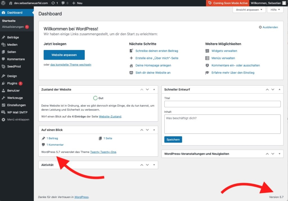Click the Speichern button
Viewport: 288px width, 201px height.
[x=173, y=140]
